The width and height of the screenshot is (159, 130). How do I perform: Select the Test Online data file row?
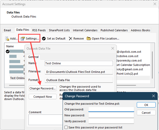(x=17, y=78)
